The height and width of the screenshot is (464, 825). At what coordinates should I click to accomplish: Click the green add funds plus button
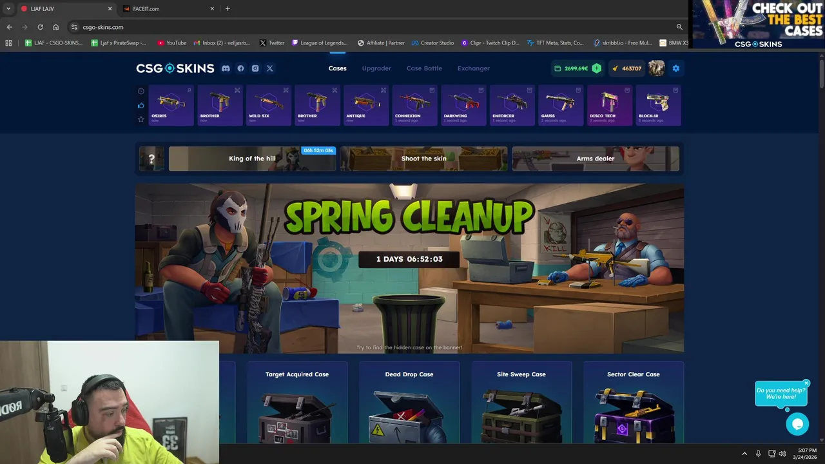[596, 68]
